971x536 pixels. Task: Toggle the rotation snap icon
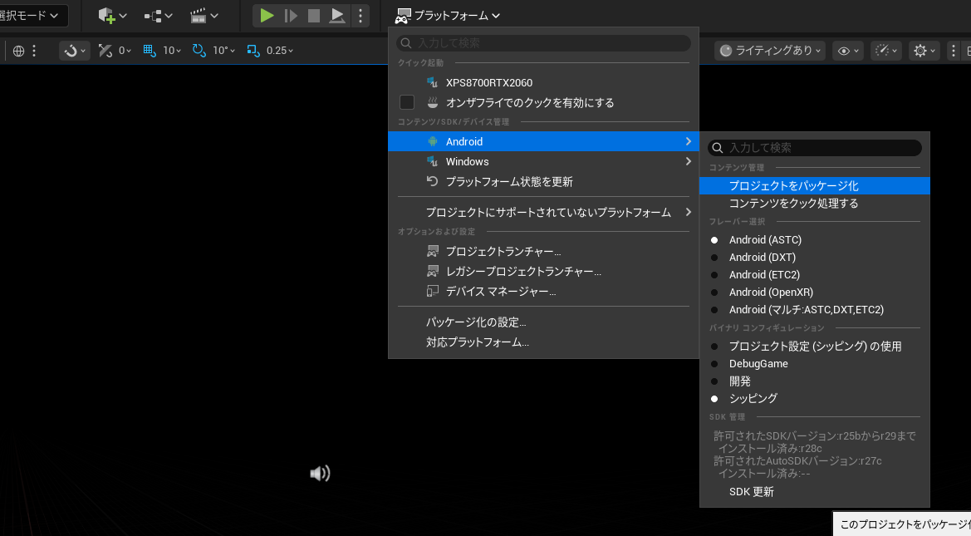click(199, 51)
